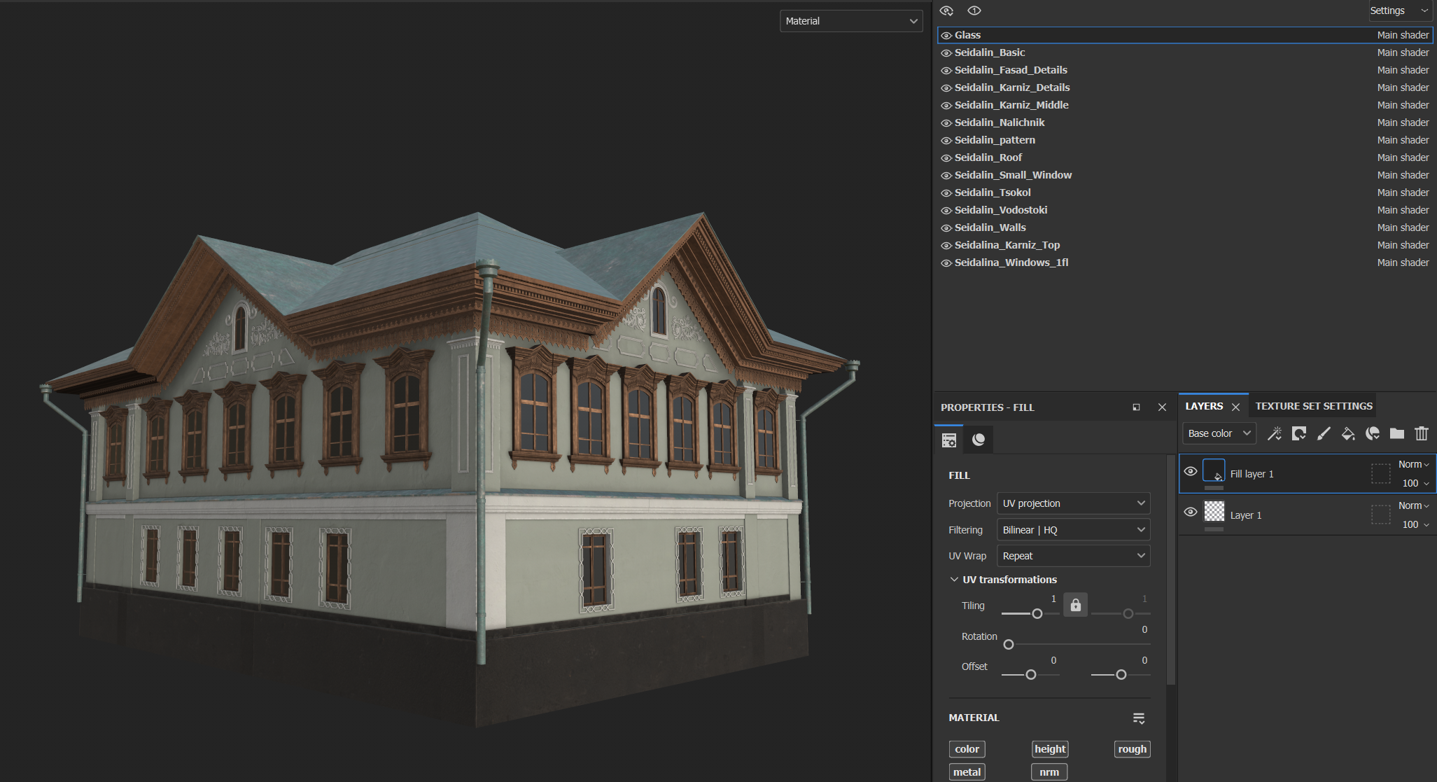Image resolution: width=1437 pixels, height=782 pixels.
Task: Click the add mask icon in Layers
Action: click(x=1299, y=434)
